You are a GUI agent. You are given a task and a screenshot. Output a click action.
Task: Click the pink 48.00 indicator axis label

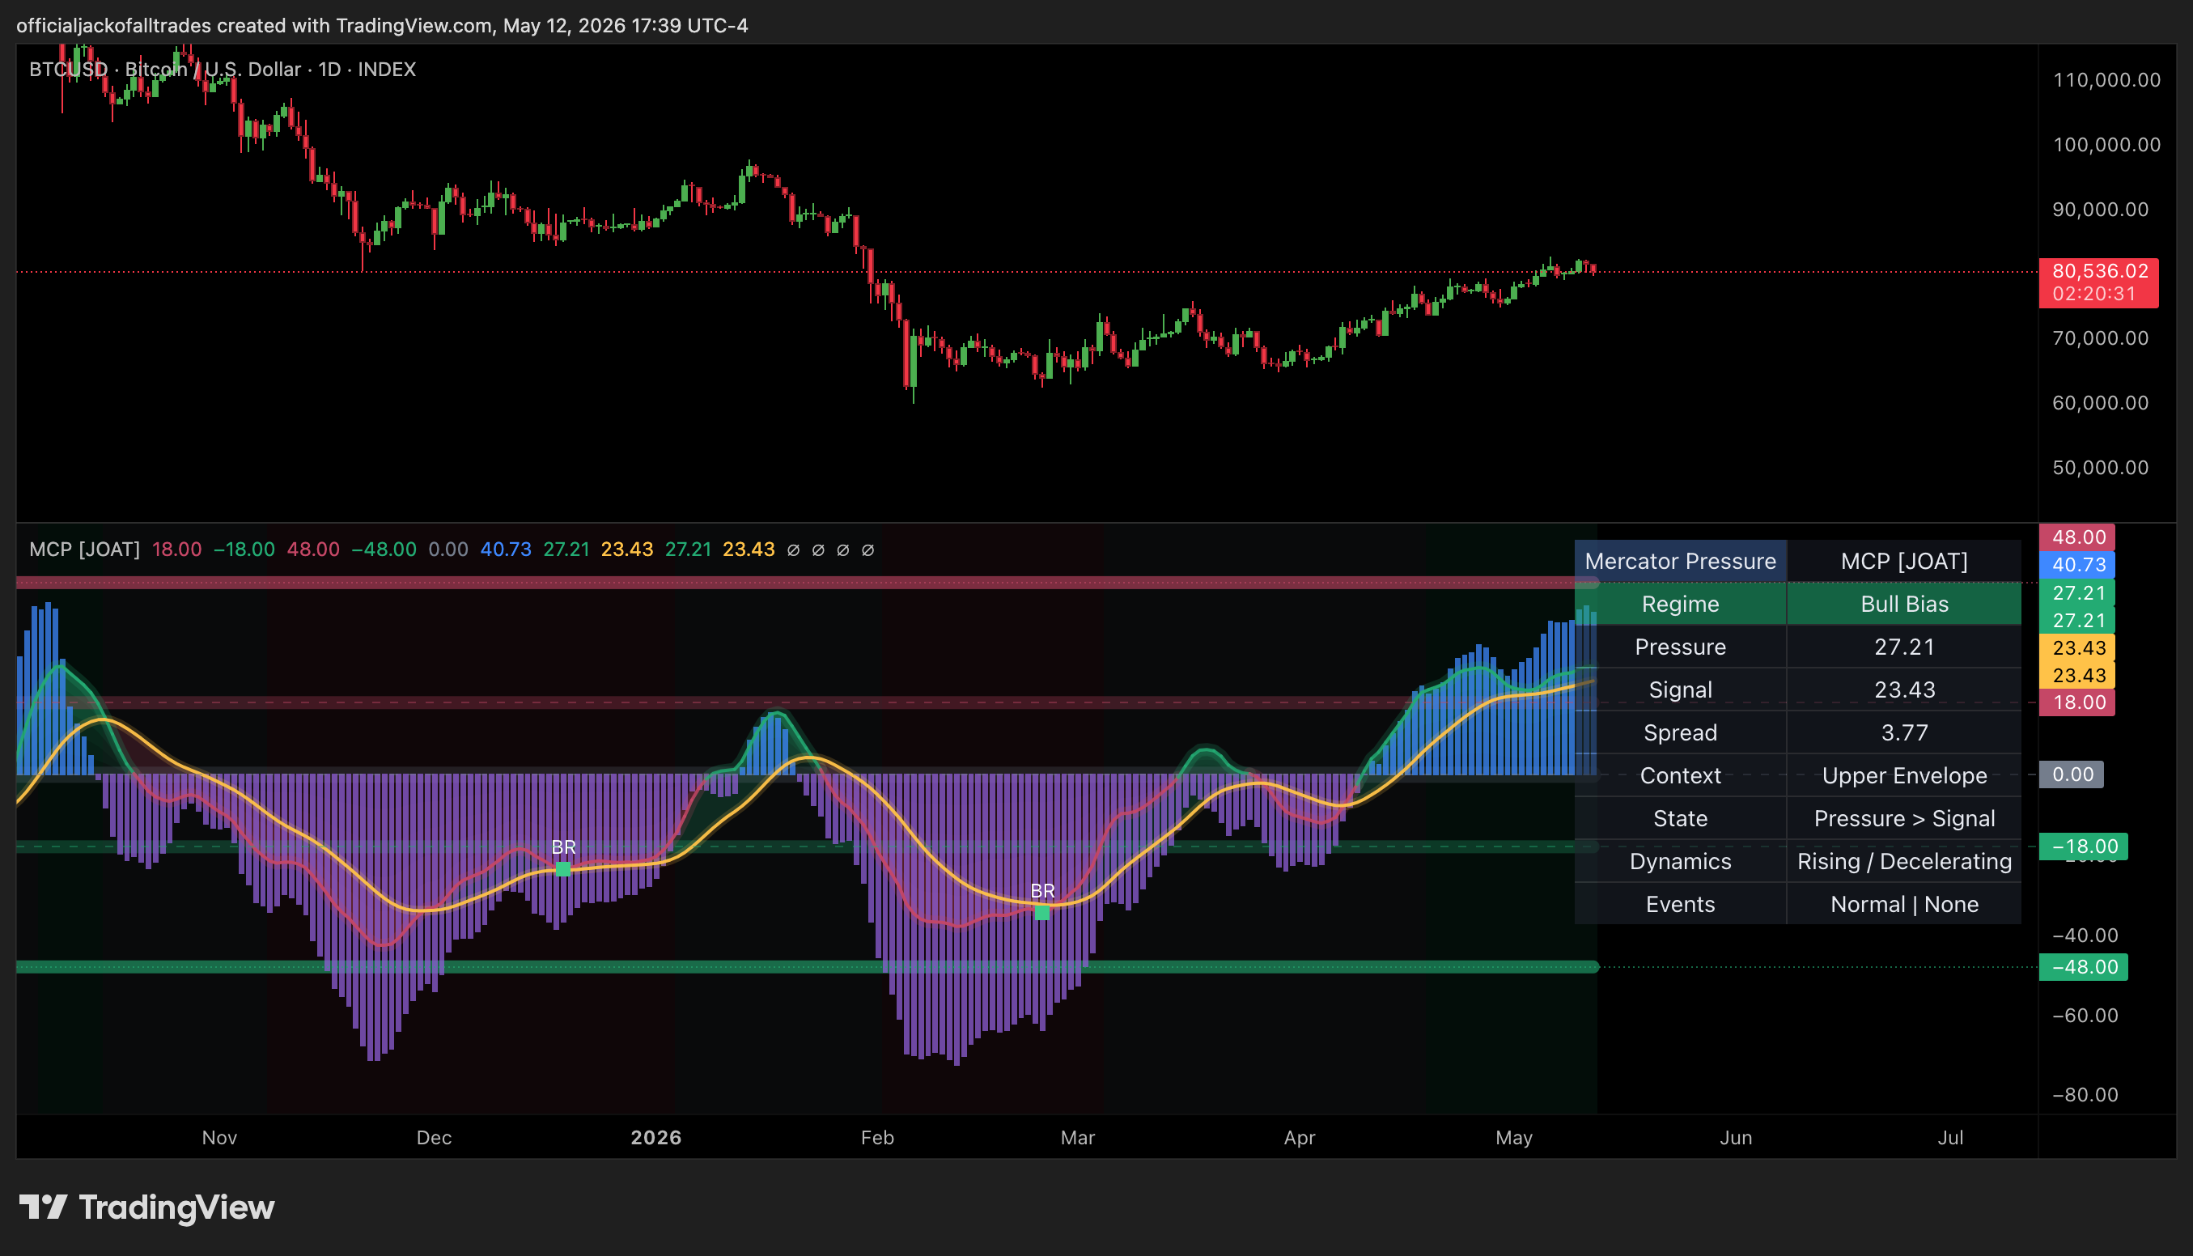(x=2078, y=537)
